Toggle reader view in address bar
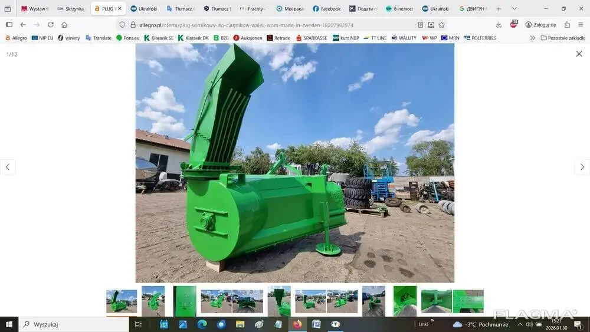 420,25
